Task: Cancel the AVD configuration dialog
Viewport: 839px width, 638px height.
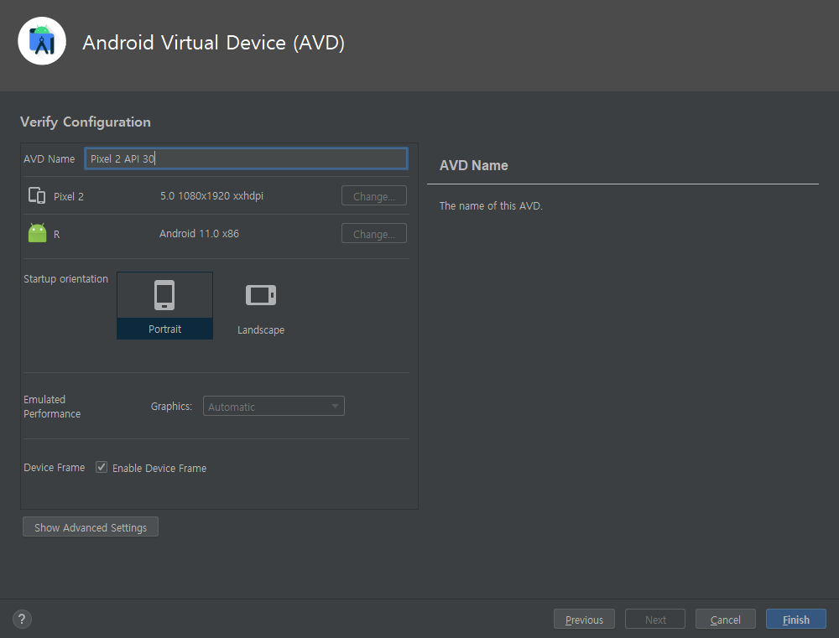Action: point(726,619)
